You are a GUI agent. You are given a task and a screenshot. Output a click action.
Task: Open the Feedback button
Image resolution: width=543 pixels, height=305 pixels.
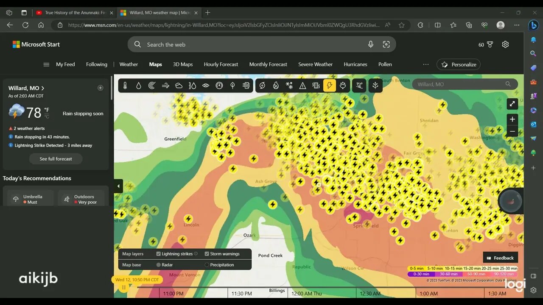pyautogui.click(x=500, y=258)
